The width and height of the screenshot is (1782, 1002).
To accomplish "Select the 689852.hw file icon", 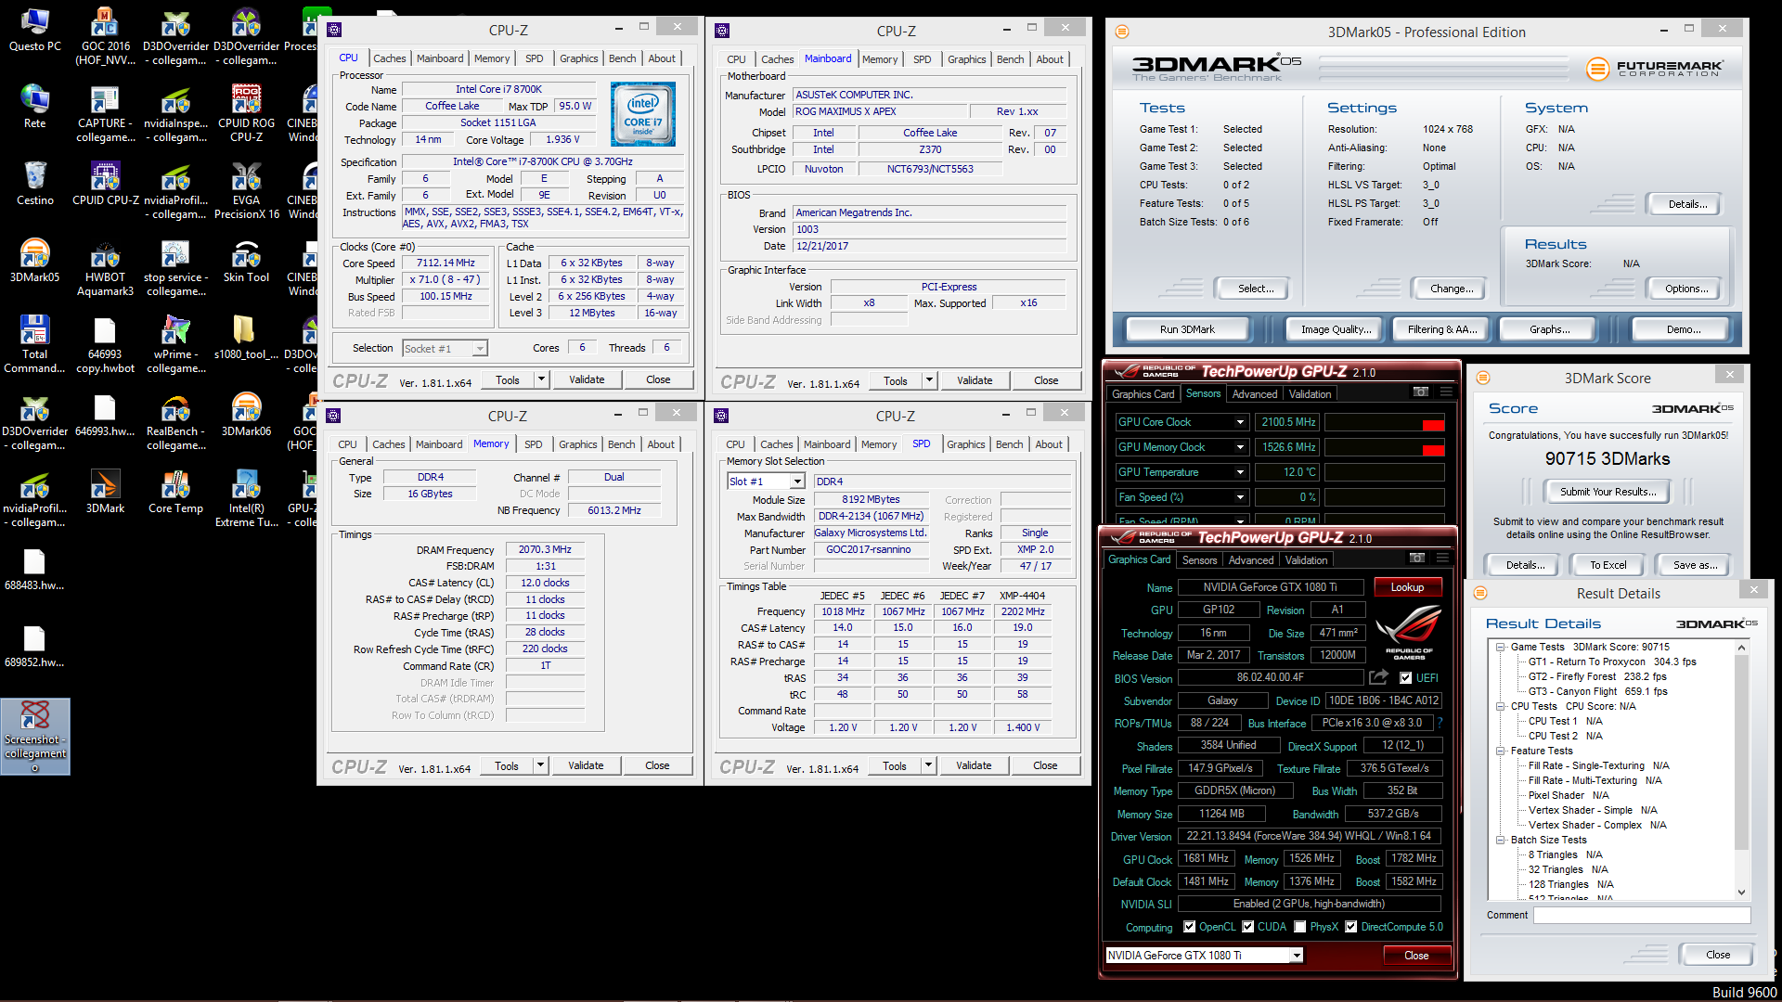I will (35, 646).
